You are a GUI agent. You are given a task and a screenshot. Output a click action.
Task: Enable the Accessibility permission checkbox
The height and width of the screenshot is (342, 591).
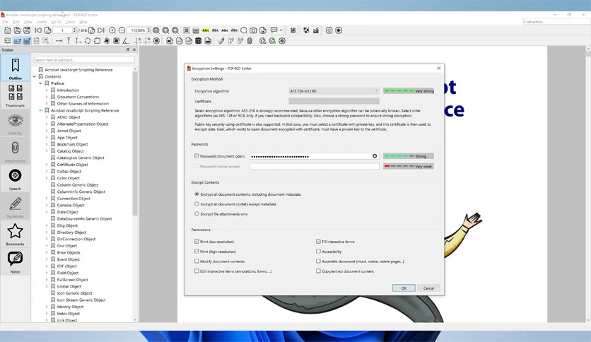[319, 252]
